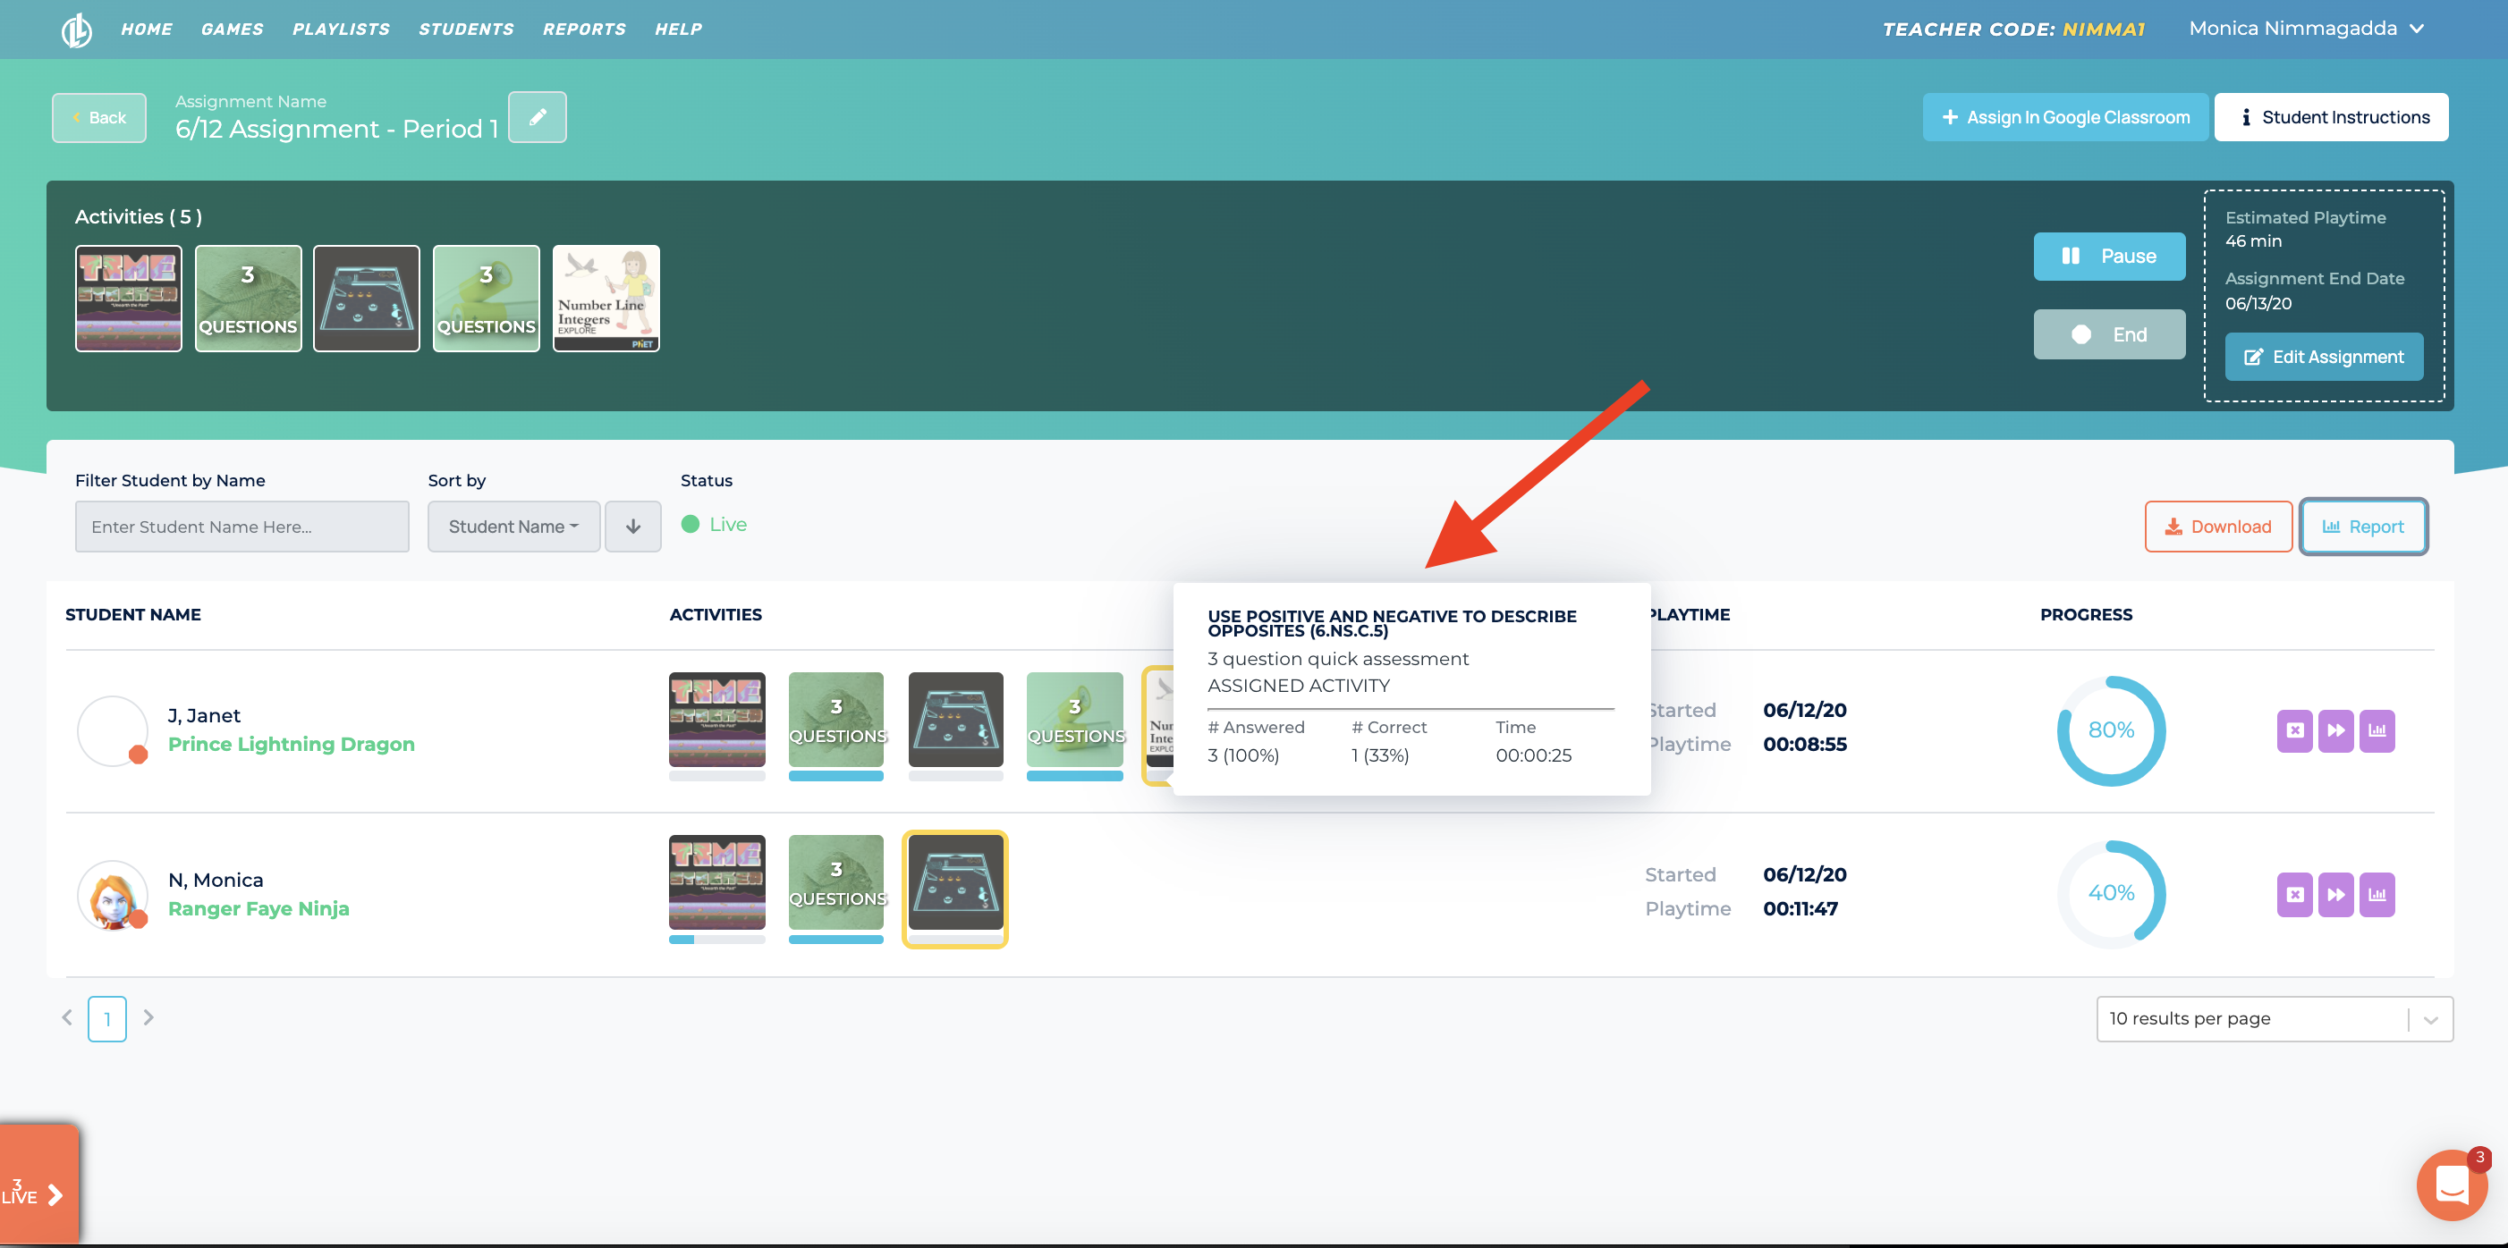Click Assign In Google Classroom button
The height and width of the screenshot is (1248, 2508).
point(2064,118)
